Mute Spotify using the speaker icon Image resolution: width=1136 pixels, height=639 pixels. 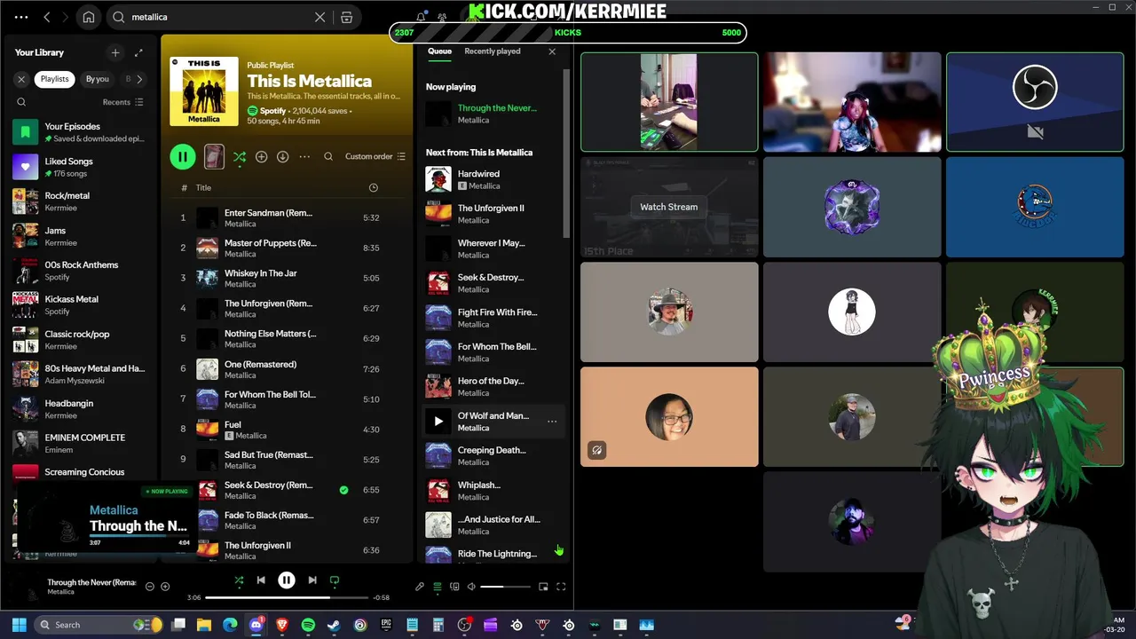coord(471,587)
